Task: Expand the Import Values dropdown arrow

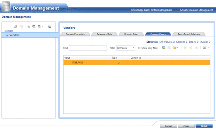Action: (178, 48)
